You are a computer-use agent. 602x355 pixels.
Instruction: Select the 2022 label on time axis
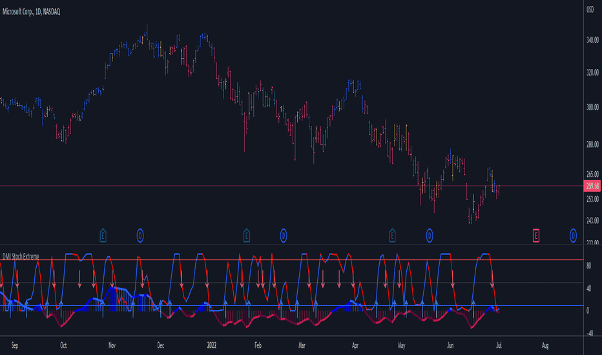click(212, 345)
